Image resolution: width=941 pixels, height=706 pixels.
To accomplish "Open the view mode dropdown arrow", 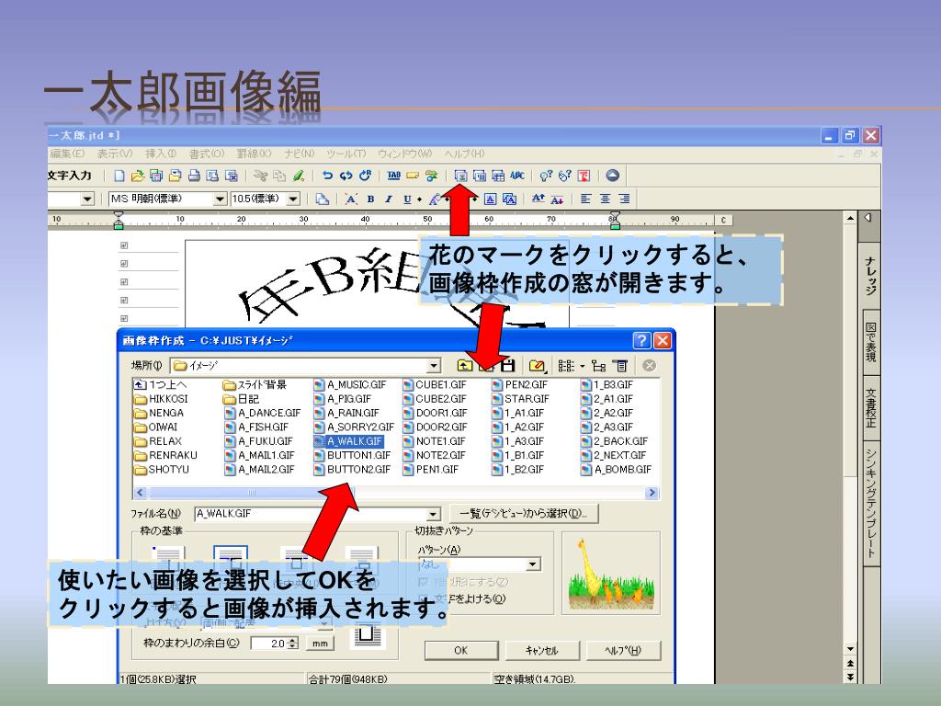I will 582,365.
